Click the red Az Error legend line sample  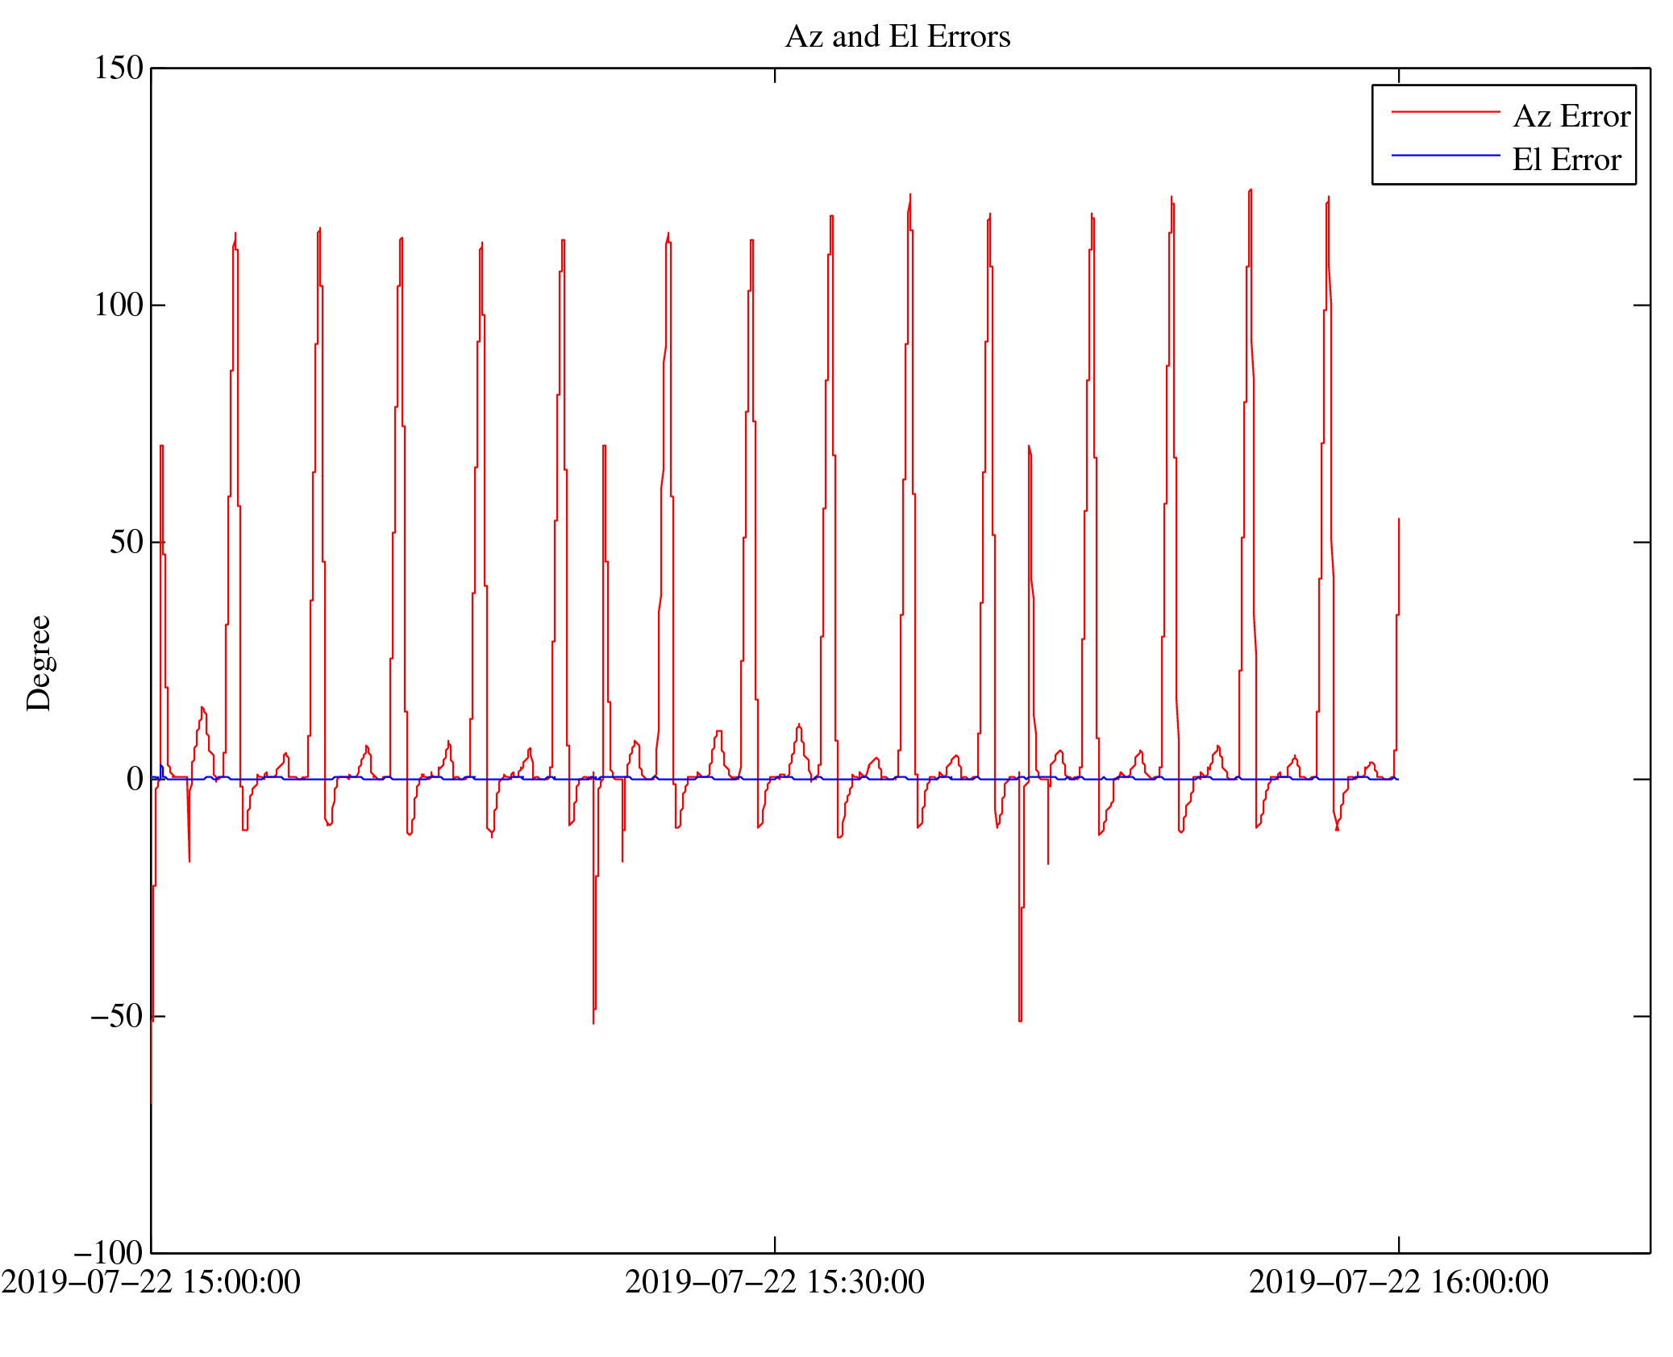(1445, 112)
